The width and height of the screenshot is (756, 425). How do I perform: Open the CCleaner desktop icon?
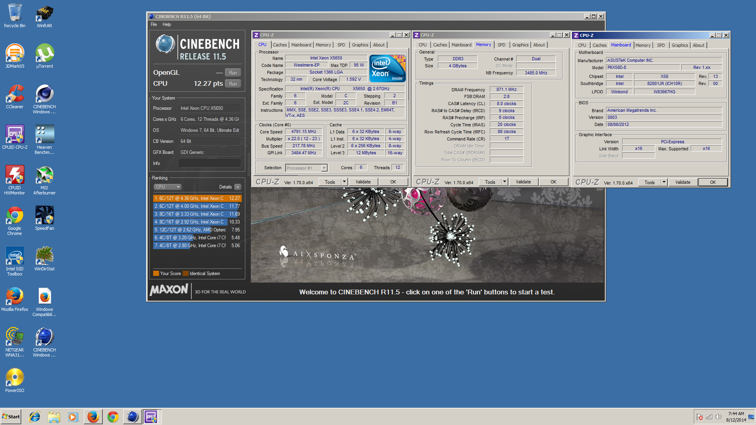(x=15, y=96)
